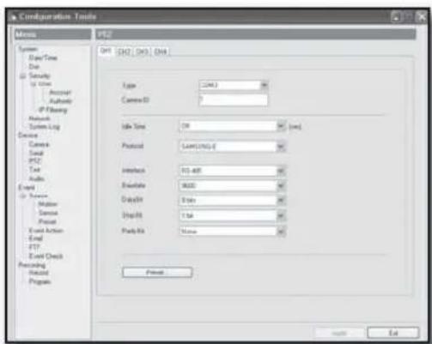Click the Configuration Tools title bar icon
The image size is (432, 344).
[x=14, y=17]
